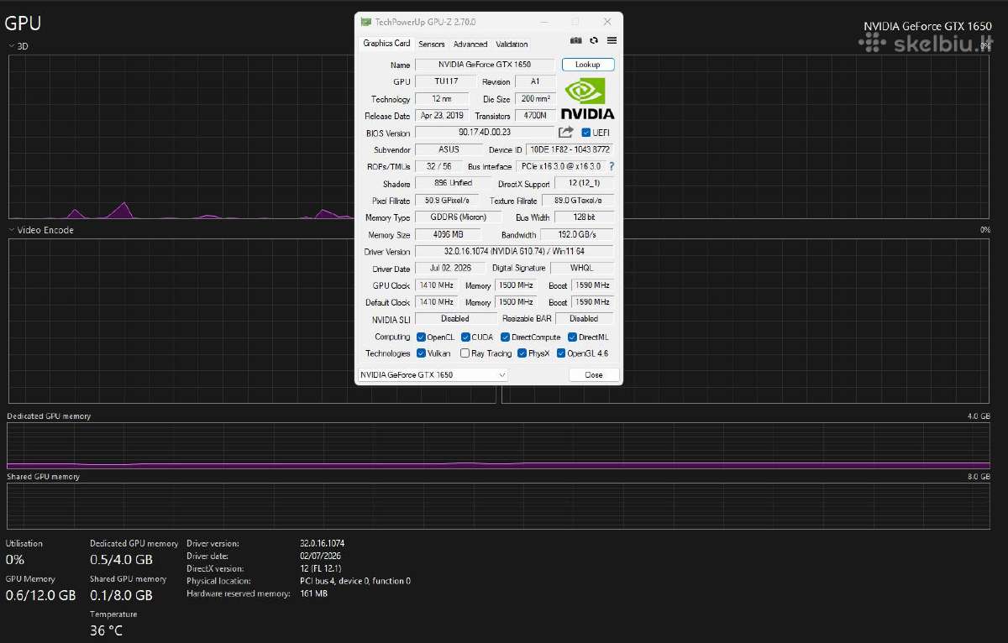Screen dimensions: 1008x643
Task: Click the Technology field 12 nm
Action: pyautogui.click(x=442, y=99)
